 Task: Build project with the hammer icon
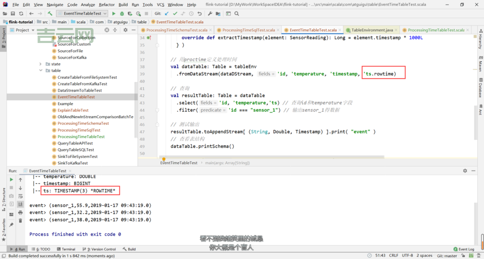tap(50, 13)
